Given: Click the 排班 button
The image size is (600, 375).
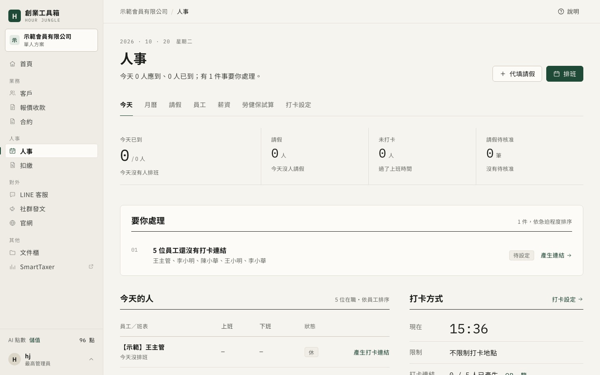Looking at the screenshot, I should (565, 74).
